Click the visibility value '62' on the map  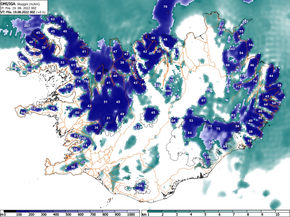click(x=53, y=19)
